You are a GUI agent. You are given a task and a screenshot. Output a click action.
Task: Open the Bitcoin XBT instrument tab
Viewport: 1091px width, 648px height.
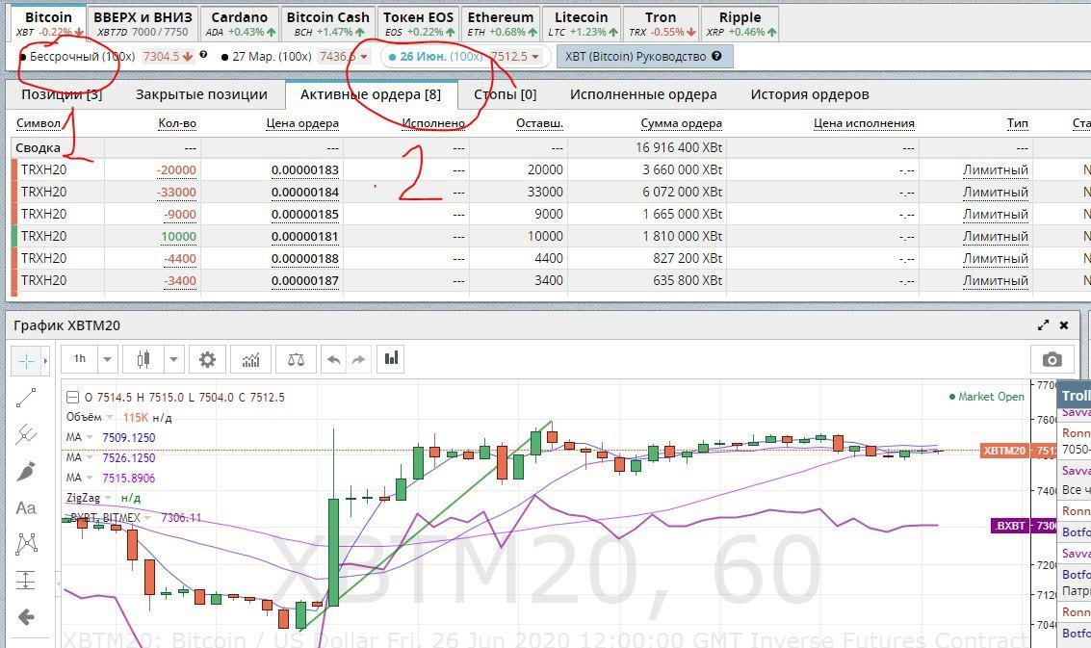point(49,23)
